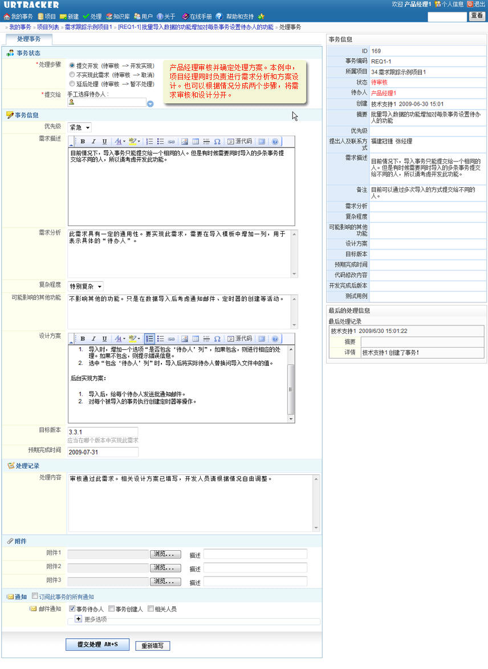Insert bulleted list in the 设计方案 editor

tap(160, 338)
